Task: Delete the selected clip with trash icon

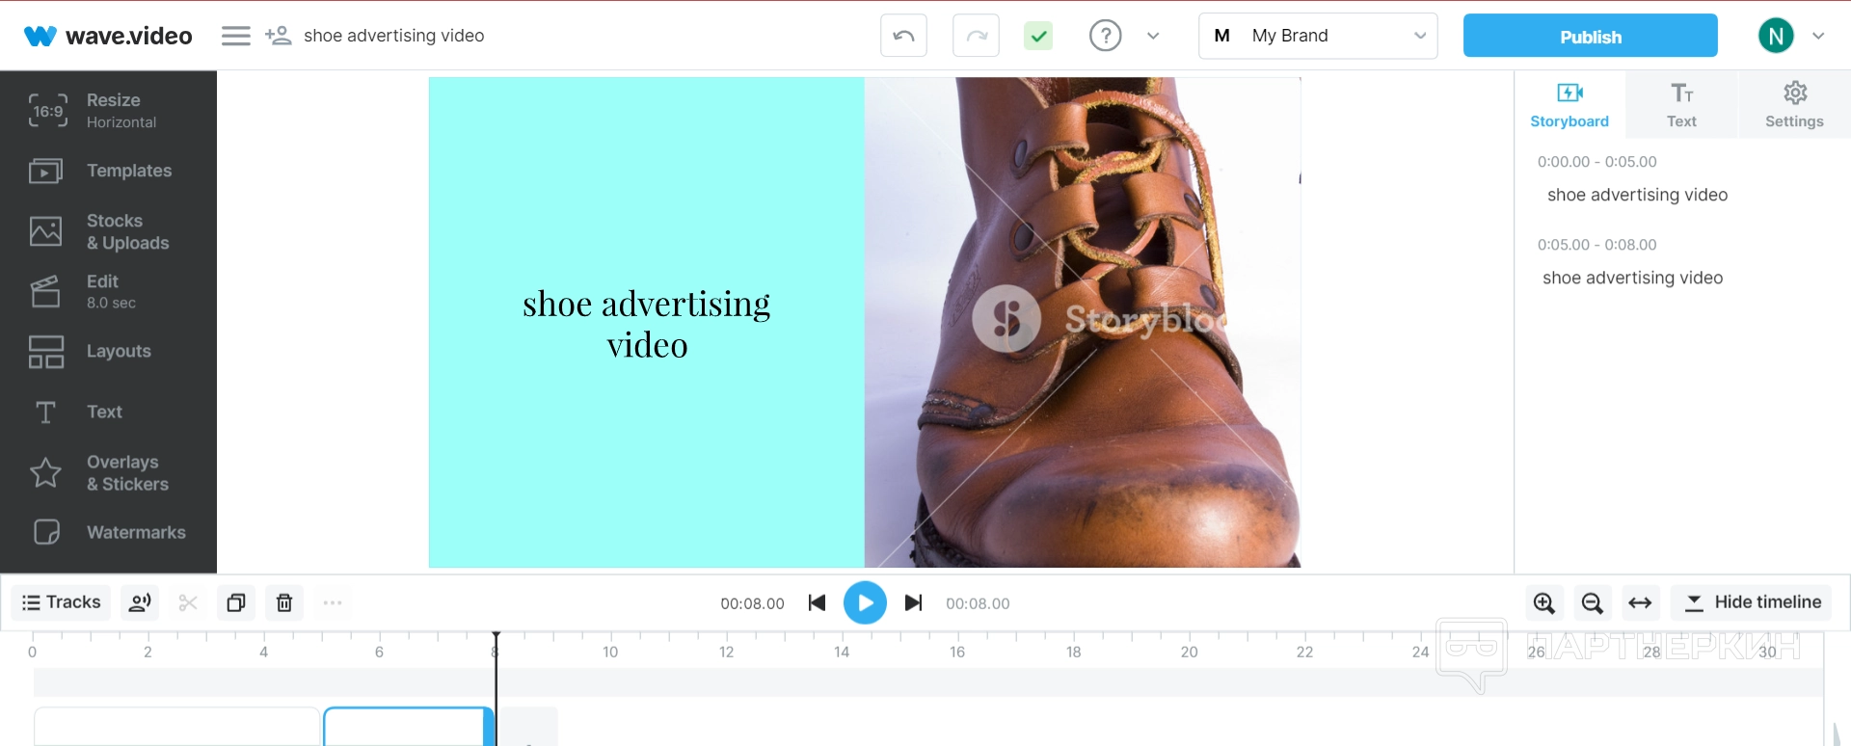Action: pos(284,603)
